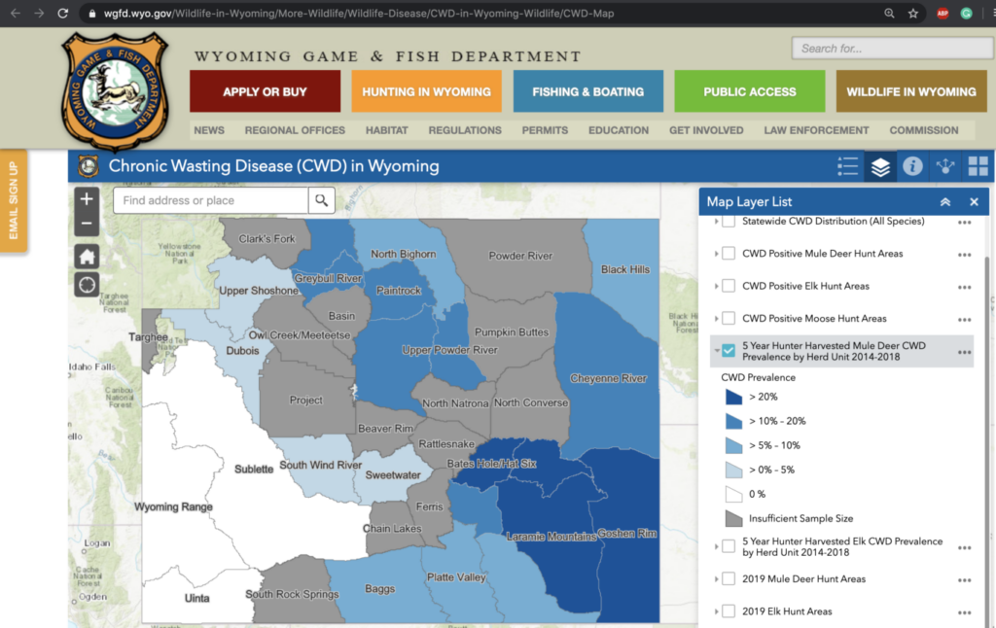996x628 pixels.
Task: Open the Regulations link
Action: click(465, 130)
